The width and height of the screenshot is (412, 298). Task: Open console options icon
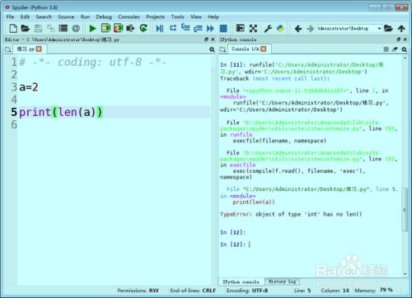(x=404, y=49)
